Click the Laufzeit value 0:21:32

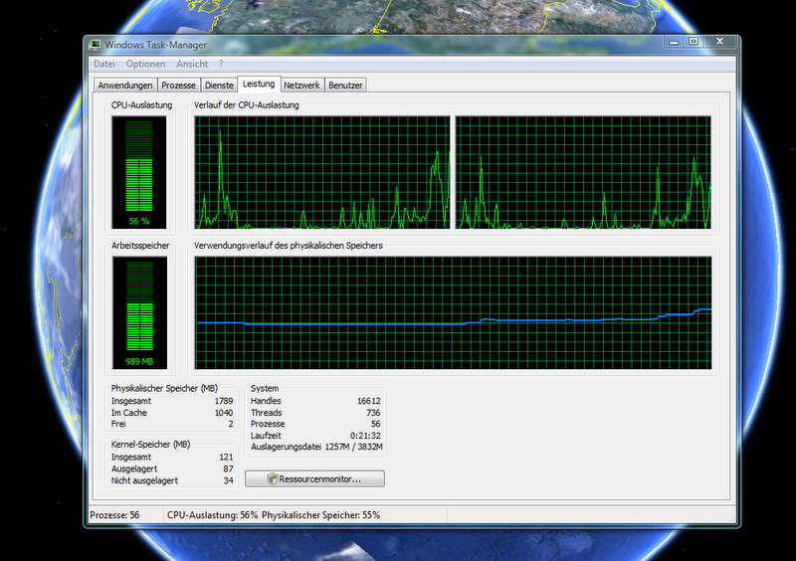point(365,436)
